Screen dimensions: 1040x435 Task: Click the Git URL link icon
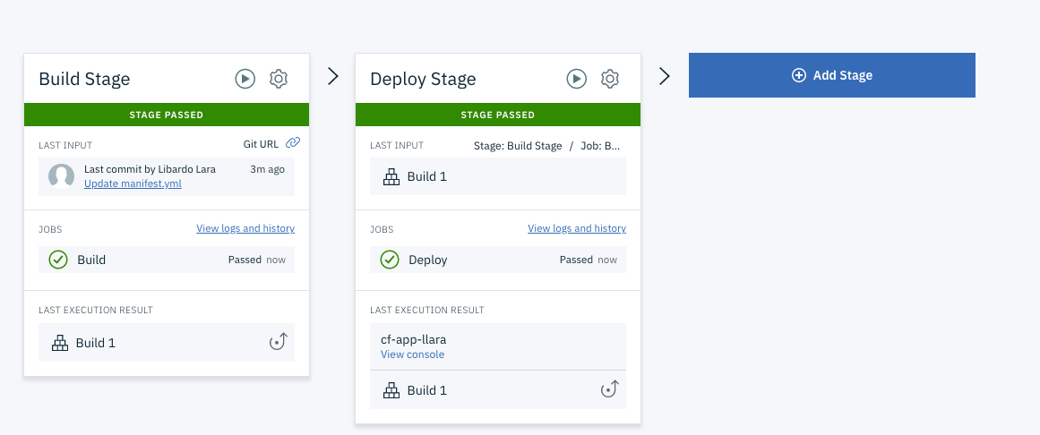click(x=293, y=142)
